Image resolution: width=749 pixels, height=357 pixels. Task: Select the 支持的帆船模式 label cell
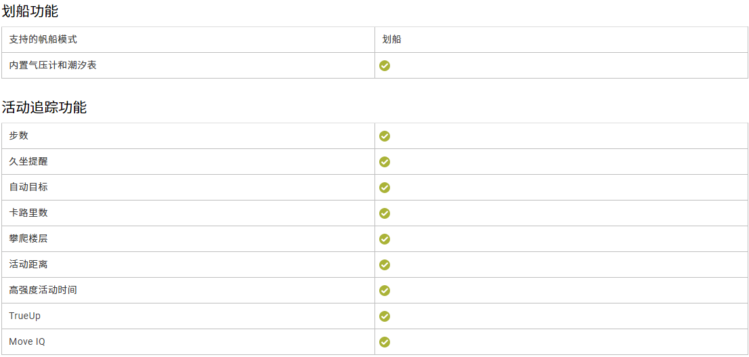pos(188,40)
